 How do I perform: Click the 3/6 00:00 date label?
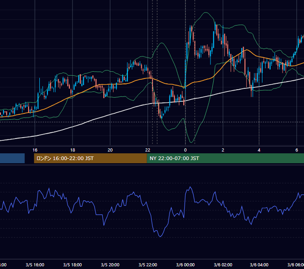pos(186,265)
